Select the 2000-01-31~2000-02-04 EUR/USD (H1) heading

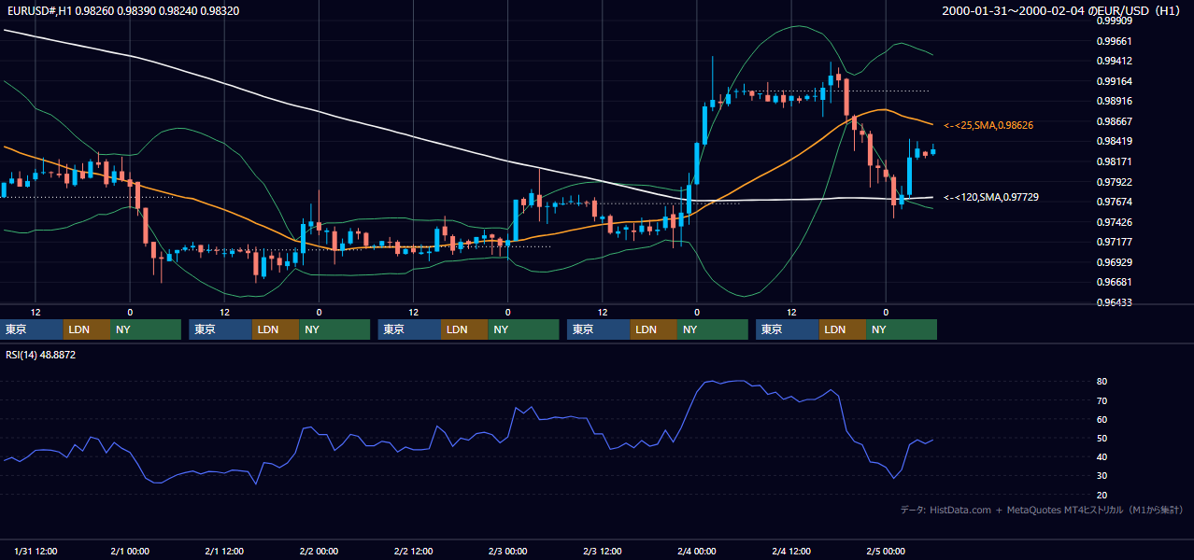tap(1061, 11)
